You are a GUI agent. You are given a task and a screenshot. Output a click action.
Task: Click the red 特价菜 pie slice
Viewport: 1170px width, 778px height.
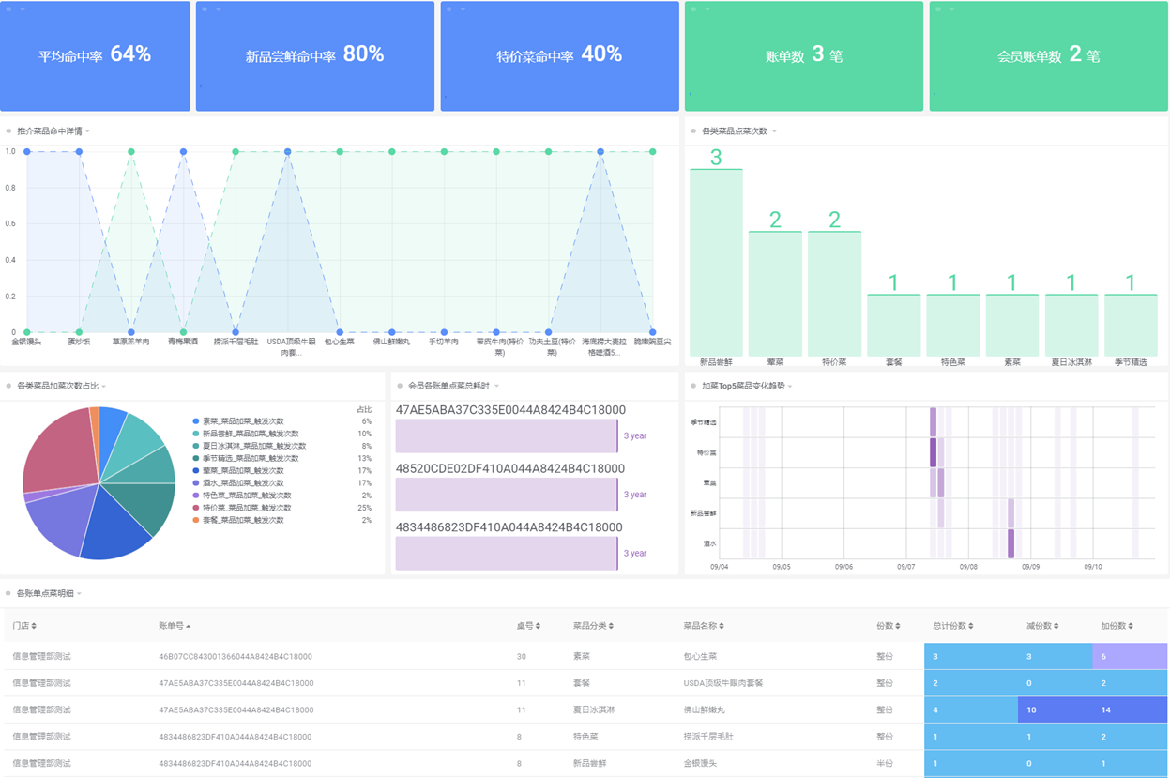coord(56,450)
